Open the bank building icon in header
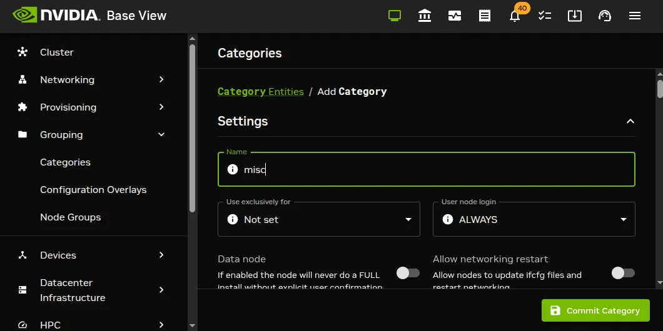 point(425,16)
